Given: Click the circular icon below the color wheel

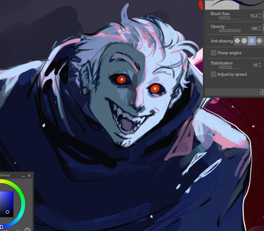Looking at the screenshot, I should point(28,229).
